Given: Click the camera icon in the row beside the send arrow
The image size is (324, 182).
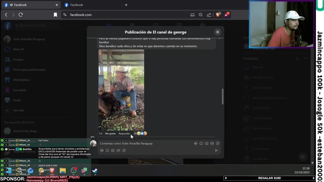Looking at the screenshot, I should coord(113,150).
